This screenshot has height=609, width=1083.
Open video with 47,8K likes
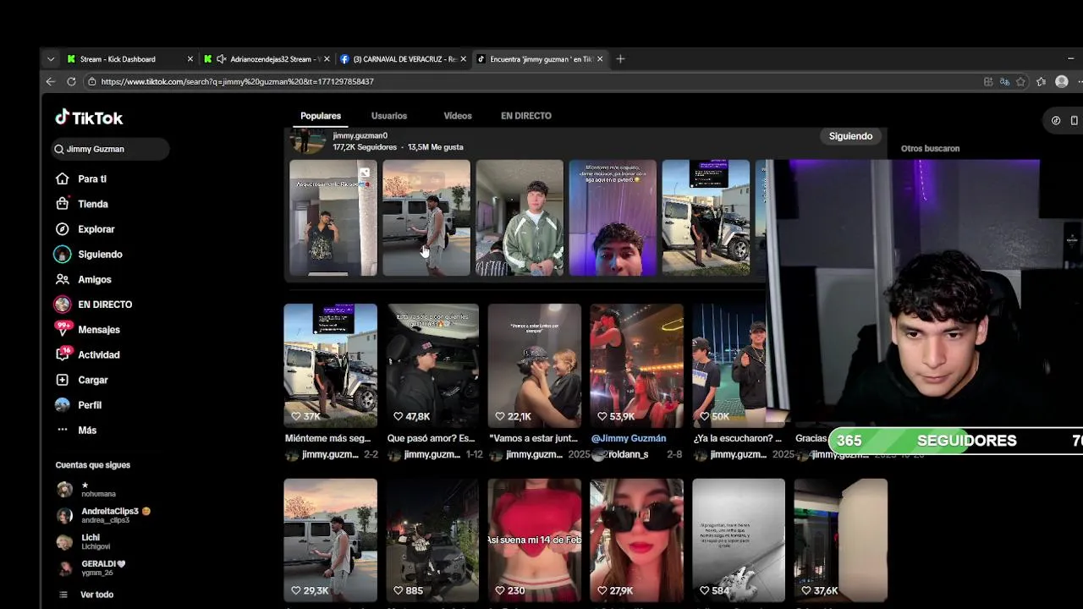pos(432,365)
